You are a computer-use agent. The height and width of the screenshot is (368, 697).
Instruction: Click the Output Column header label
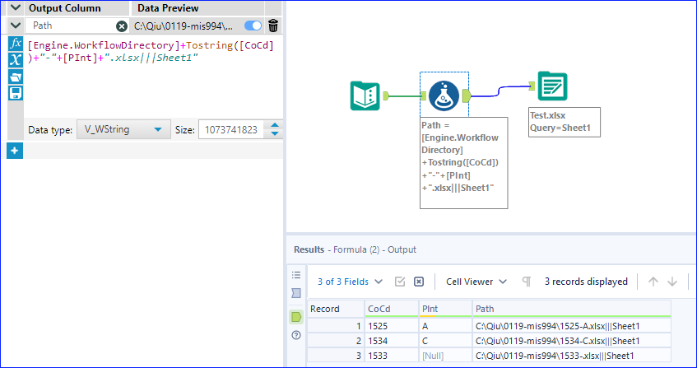coord(65,8)
